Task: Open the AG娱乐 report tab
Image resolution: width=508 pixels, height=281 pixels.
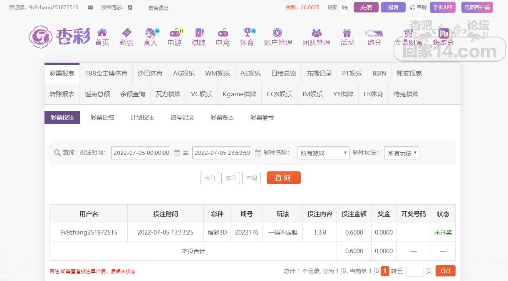Action: click(x=184, y=73)
